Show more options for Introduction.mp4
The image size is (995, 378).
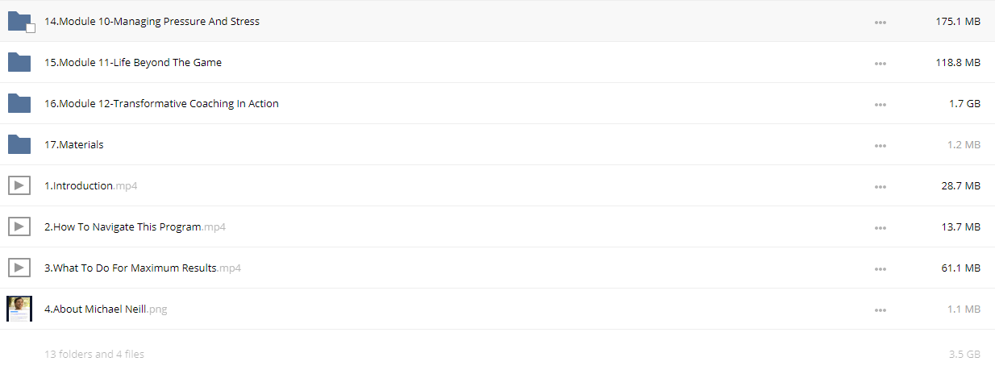(x=881, y=187)
